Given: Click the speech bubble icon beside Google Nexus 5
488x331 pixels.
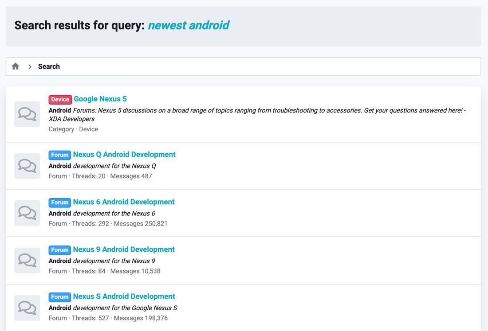Looking at the screenshot, I should (27, 114).
